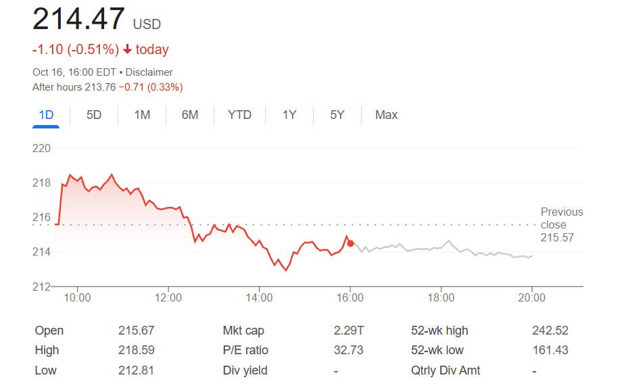Open the Disclaimer link
The width and height of the screenshot is (624, 388).
tap(149, 72)
